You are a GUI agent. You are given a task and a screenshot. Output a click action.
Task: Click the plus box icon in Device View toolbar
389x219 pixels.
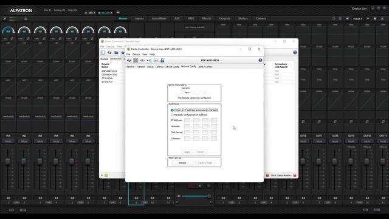(156, 60)
